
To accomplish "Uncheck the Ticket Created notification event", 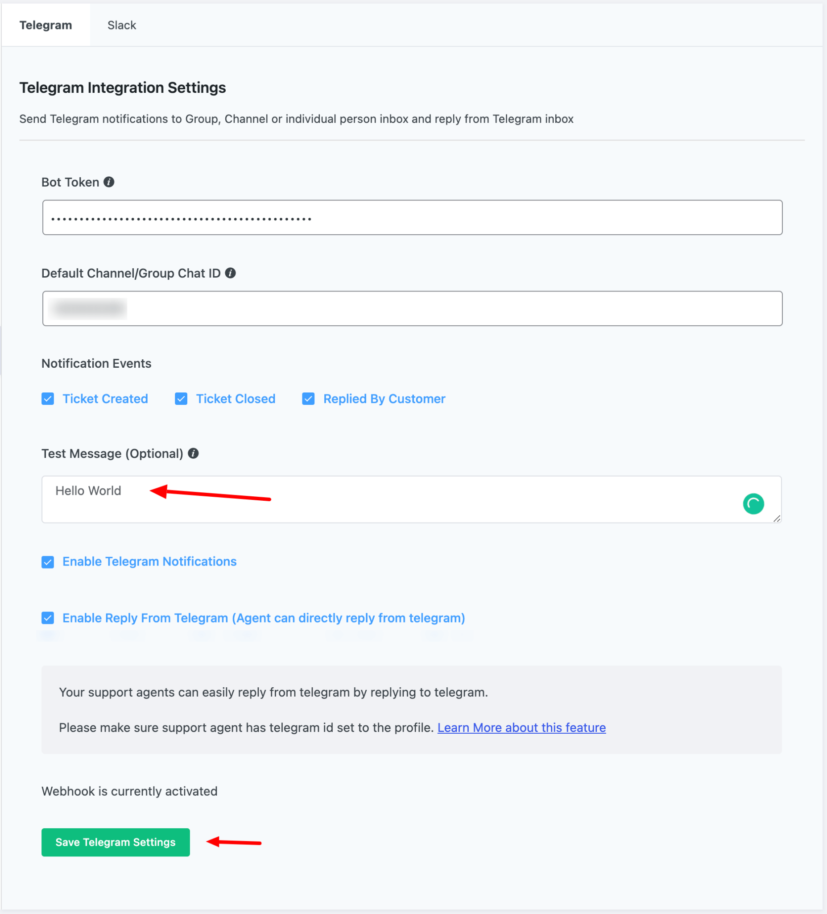I will click(48, 399).
